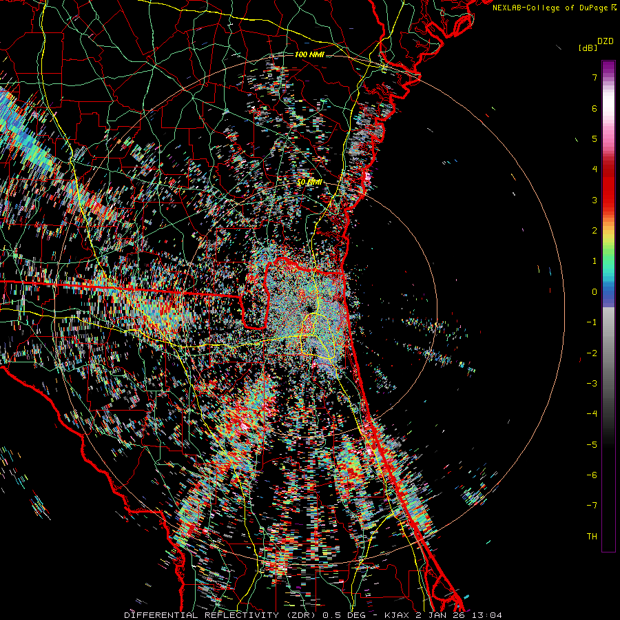
Task: Click the "2" value on the scale
Action: (x=595, y=231)
